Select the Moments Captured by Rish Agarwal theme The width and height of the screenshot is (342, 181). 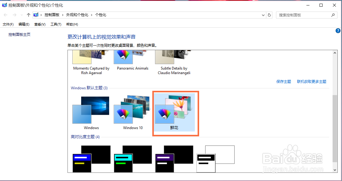tap(91, 63)
